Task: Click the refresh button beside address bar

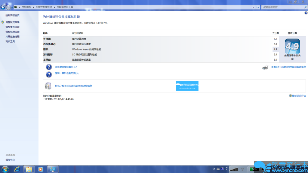Action: [x=257, y=7]
